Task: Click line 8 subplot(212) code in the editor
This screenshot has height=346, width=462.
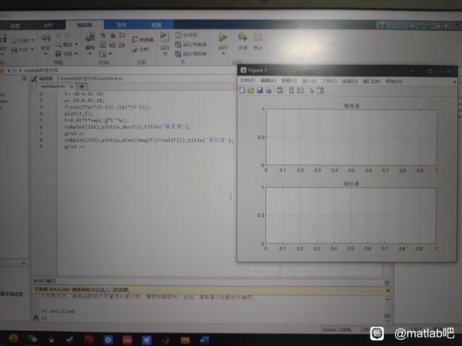Action: pos(149,140)
